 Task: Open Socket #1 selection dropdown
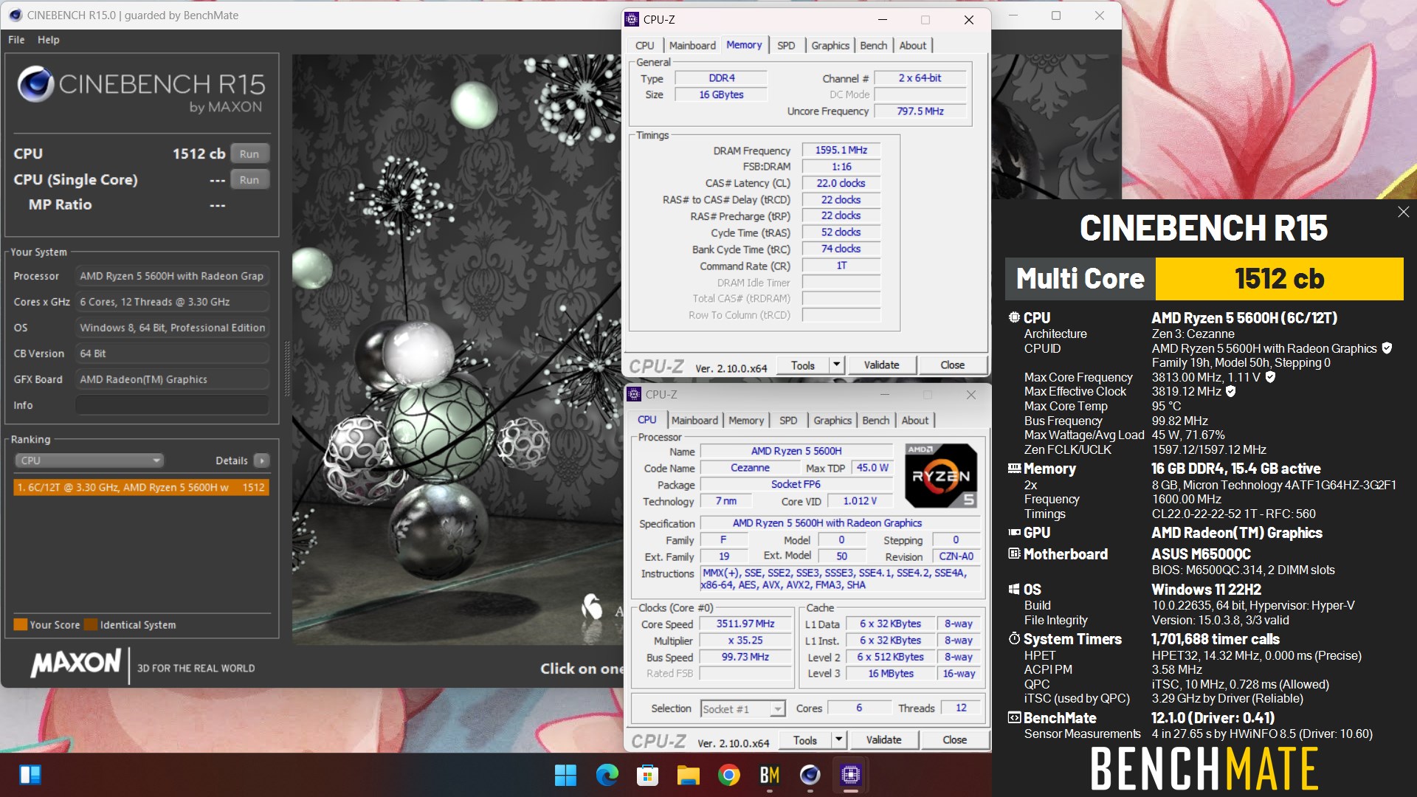[742, 708]
